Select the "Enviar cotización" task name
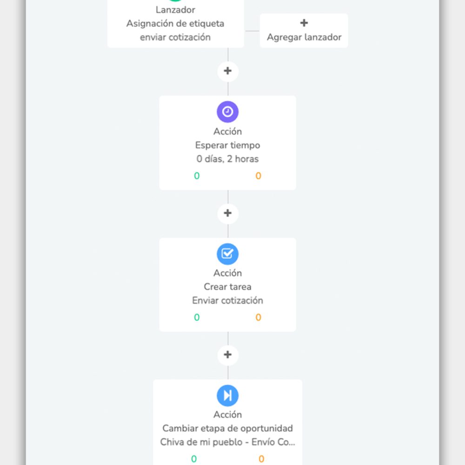This screenshot has width=465, height=465. (227, 300)
